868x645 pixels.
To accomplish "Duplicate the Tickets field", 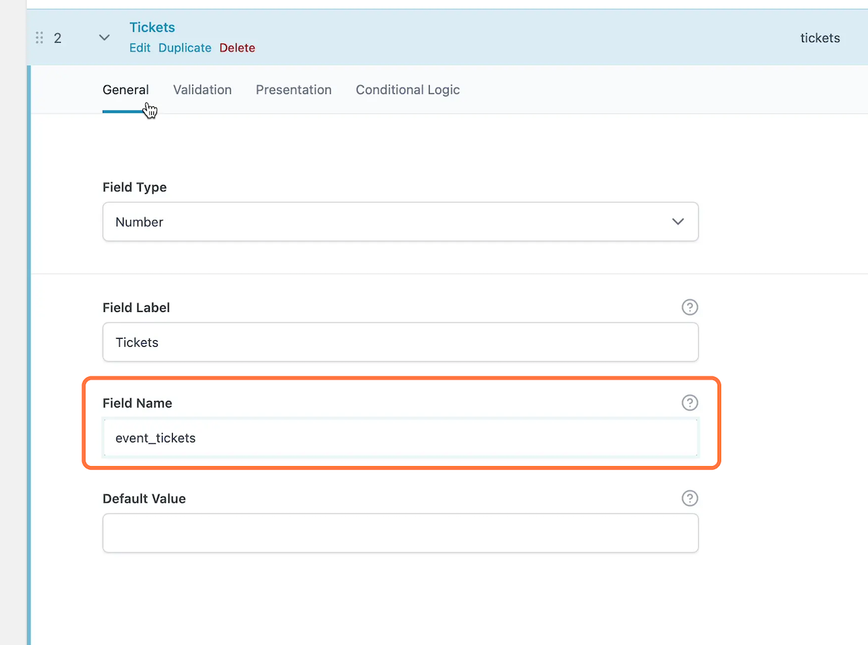I will (x=184, y=47).
